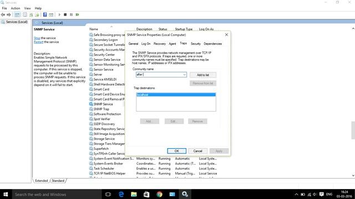Sort by the Startup Type column header
This screenshot has height=199, width=355.
[x=184, y=29]
